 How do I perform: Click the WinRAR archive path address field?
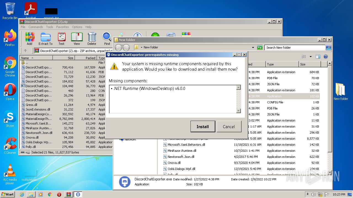(x=73, y=51)
